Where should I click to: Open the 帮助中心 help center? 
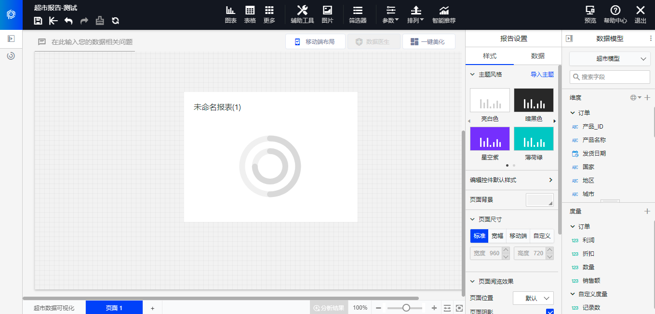[615, 14]
